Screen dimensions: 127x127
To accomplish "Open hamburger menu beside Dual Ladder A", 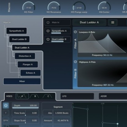I will click(113, 22).
